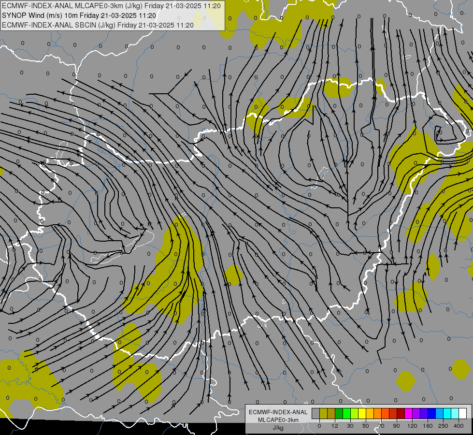Click the MLCAPE0-3km title line
Image resolution: width=473 pixels, height=435 pixels.
[x=111, y=6]
